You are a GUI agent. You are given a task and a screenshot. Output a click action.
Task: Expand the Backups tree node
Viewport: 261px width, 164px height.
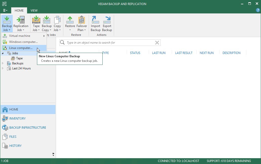[x=3, y=63]
